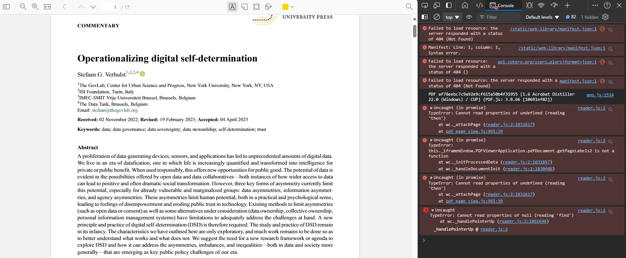Show the console sidebar
The height and width of the screenshot is (258, 626).
coord(425,17)
